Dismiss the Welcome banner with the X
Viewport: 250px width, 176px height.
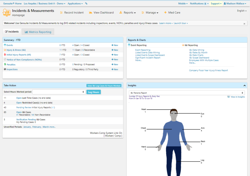pyautogui.click(x=244, y=23)
